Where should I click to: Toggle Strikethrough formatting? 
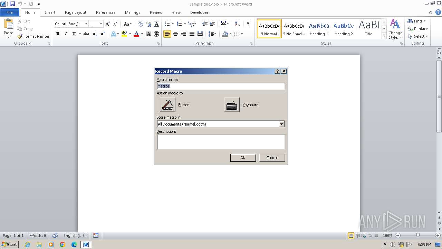click(86, 34)
